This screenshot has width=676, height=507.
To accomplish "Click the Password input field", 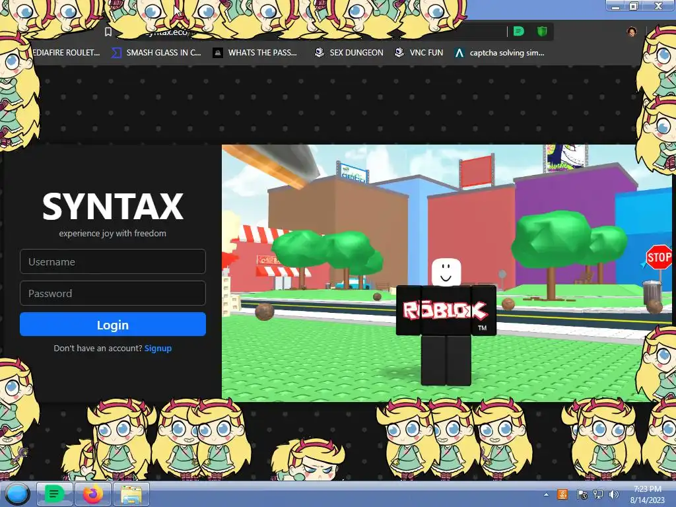I will [112, 293].
